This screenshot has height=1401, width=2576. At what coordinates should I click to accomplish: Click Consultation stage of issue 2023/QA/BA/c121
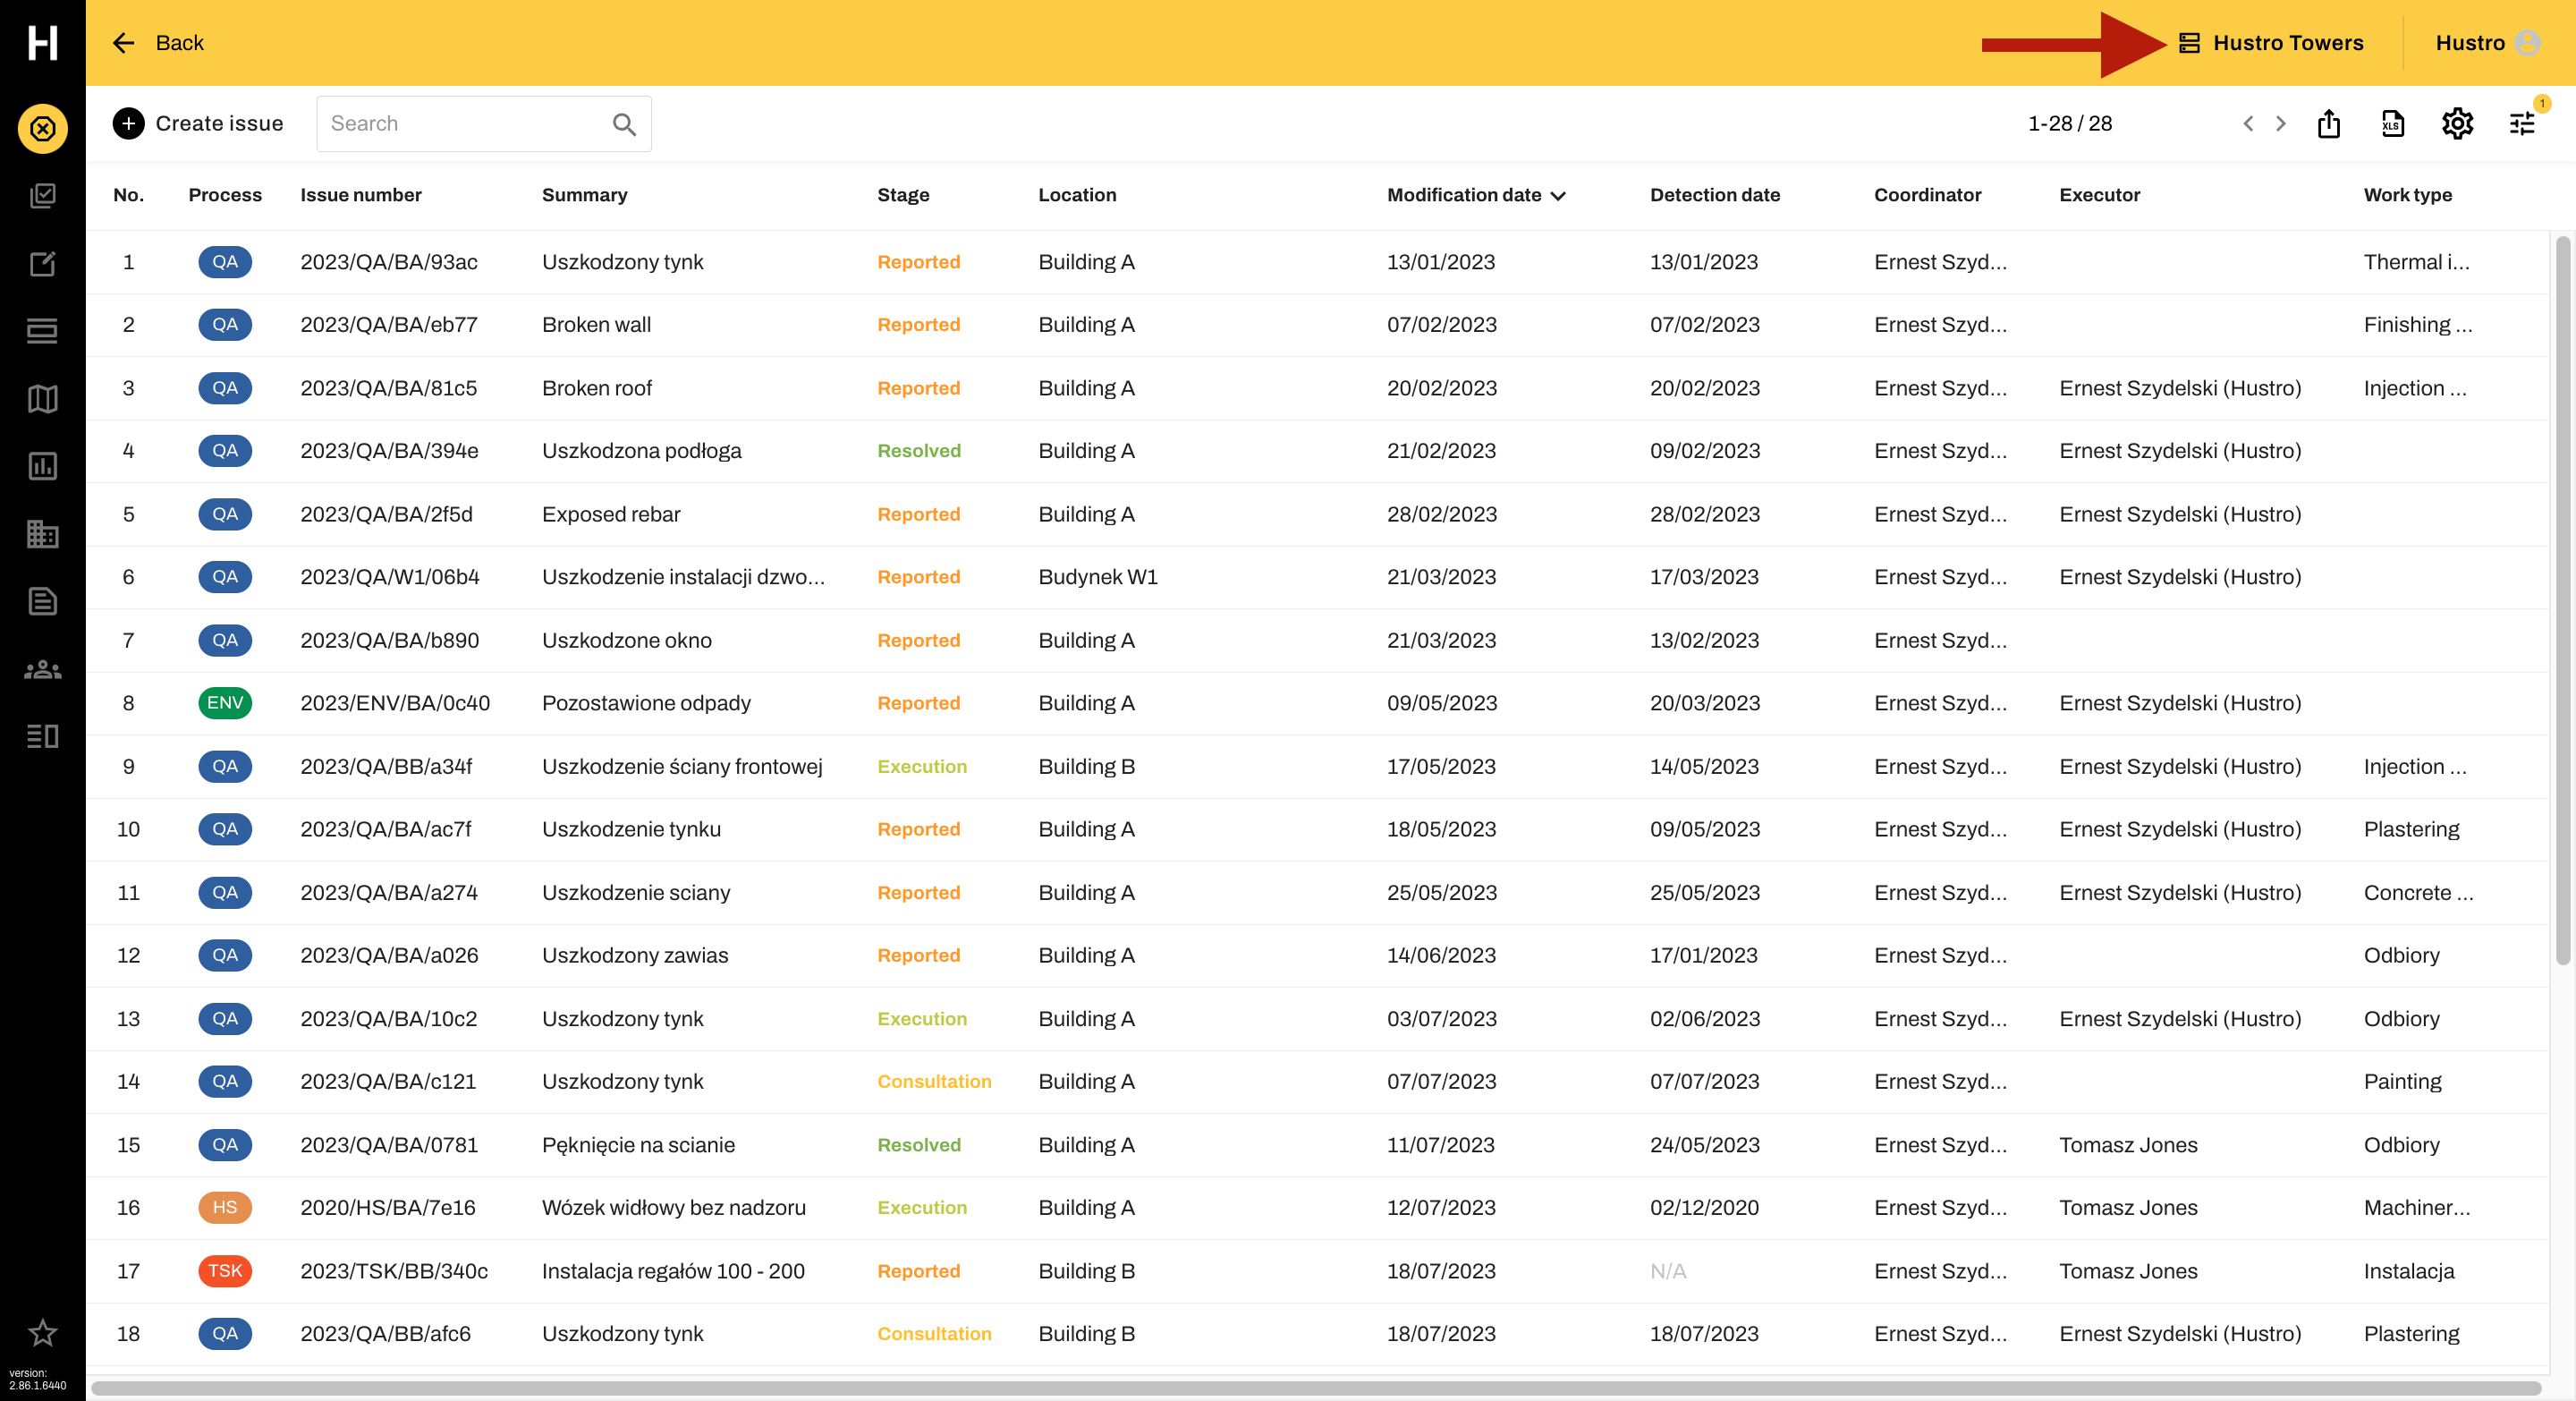tap(933, 1081)
